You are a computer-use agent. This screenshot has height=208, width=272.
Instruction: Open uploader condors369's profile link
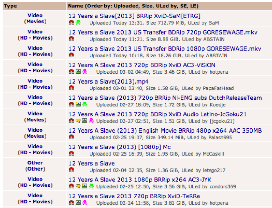(x=223, y=186)
